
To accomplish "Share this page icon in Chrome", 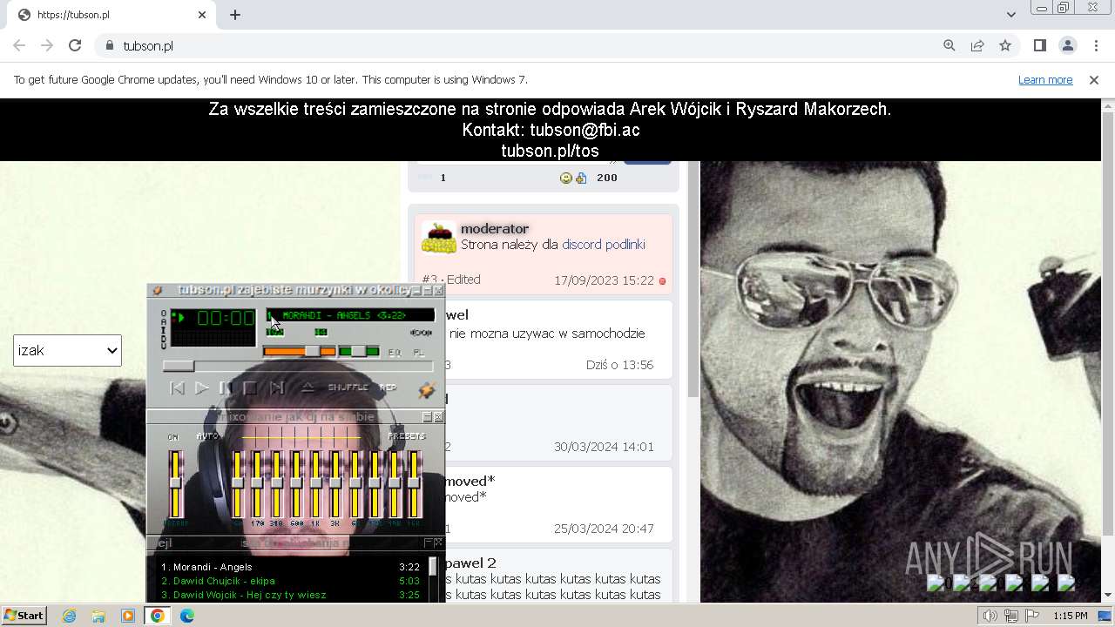I will [977, 45].
